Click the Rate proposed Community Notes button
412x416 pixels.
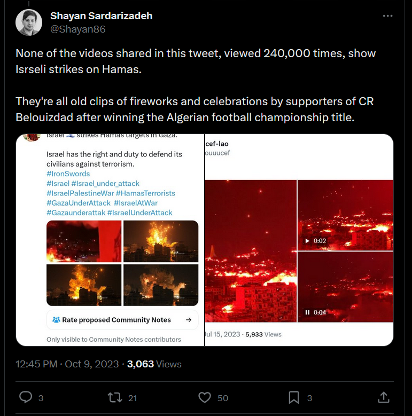[x=122, y=320]
